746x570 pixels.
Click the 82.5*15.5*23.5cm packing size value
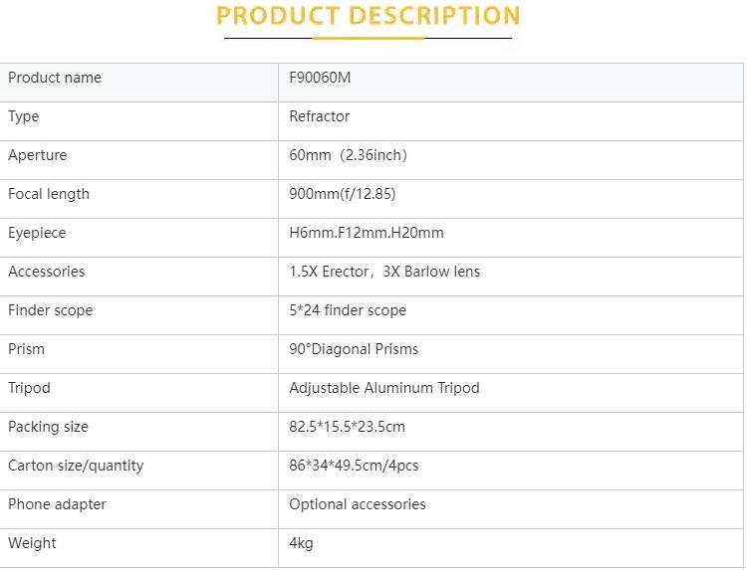[x=348, y=427]
